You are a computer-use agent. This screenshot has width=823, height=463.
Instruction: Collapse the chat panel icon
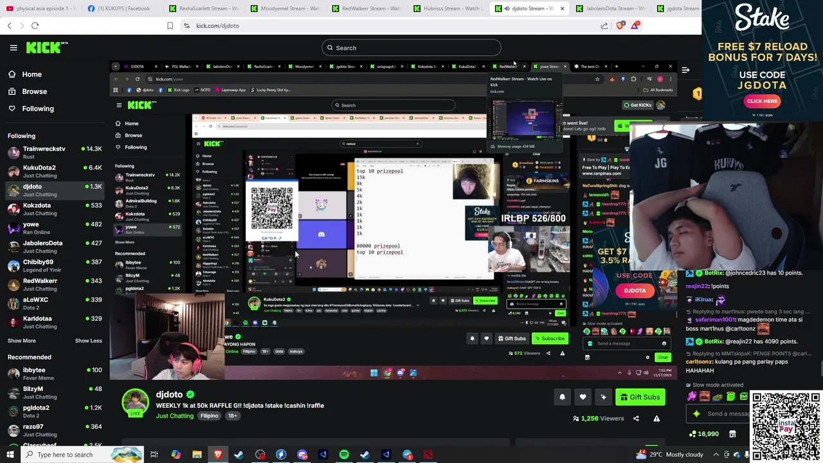(x=685, y=69)
